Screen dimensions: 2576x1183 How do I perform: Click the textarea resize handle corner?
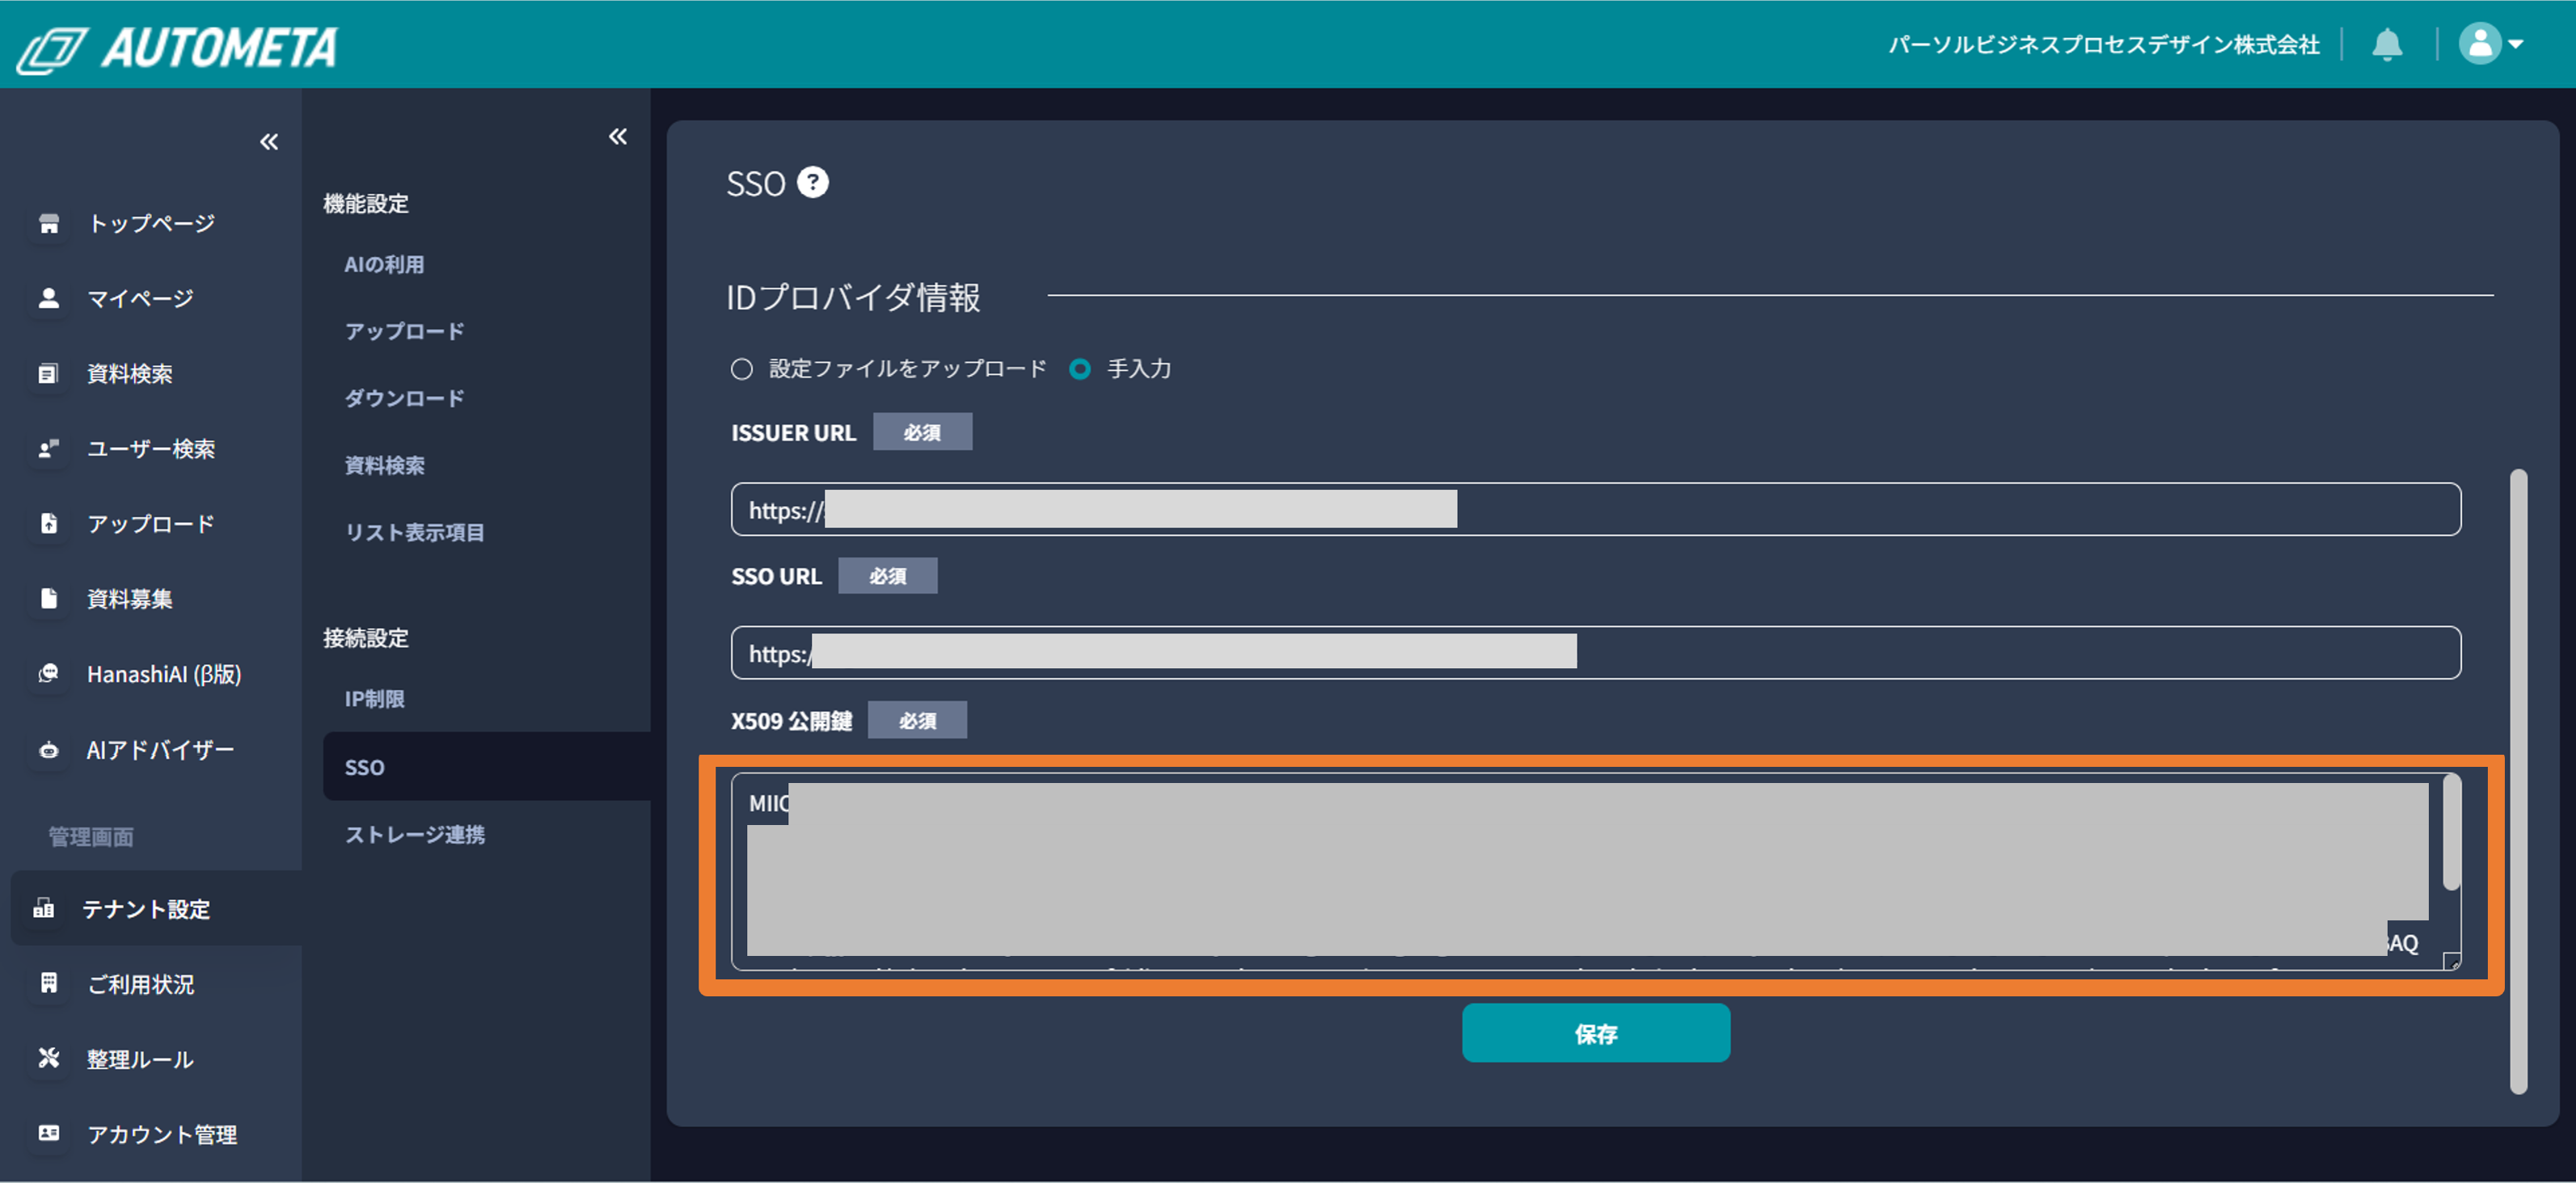click(2451, 962)
